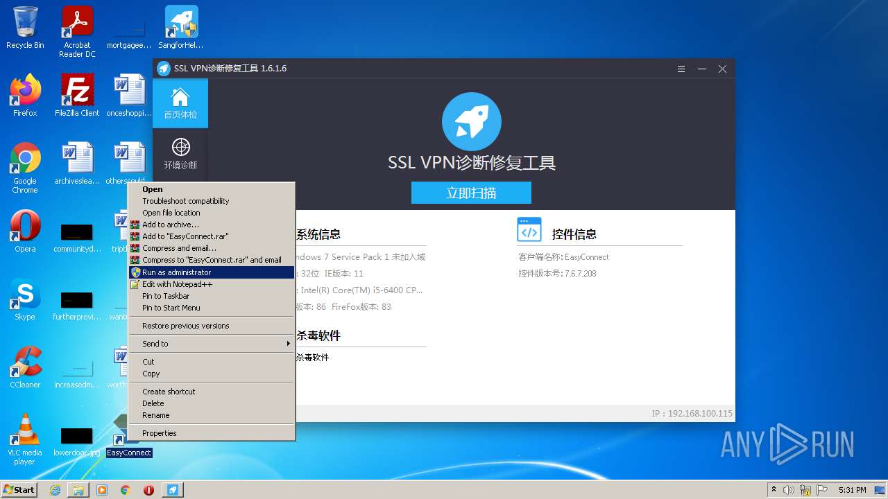
Task: Select Copy from the context menu
Action: click(x=212, y=374)
